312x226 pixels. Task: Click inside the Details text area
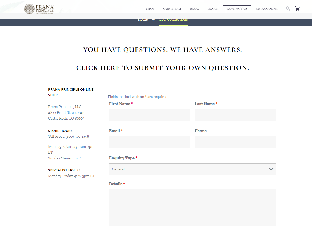coord(193,208)
